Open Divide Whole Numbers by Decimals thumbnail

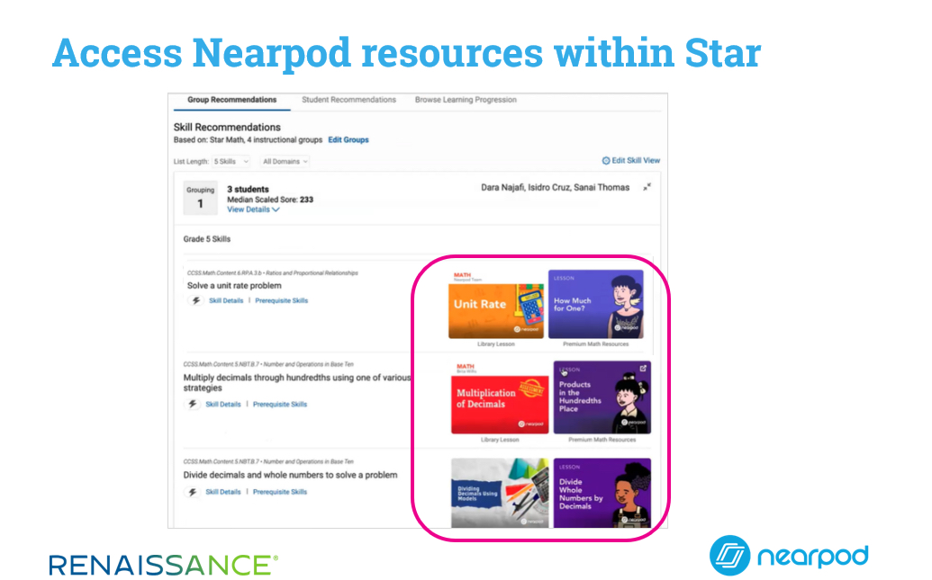click(x=602, y=493)
